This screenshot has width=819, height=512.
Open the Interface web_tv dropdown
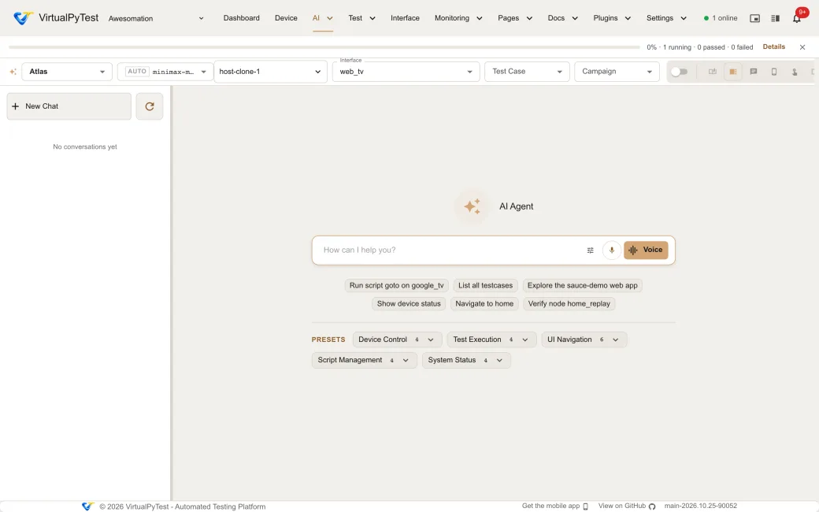(406, 72)
